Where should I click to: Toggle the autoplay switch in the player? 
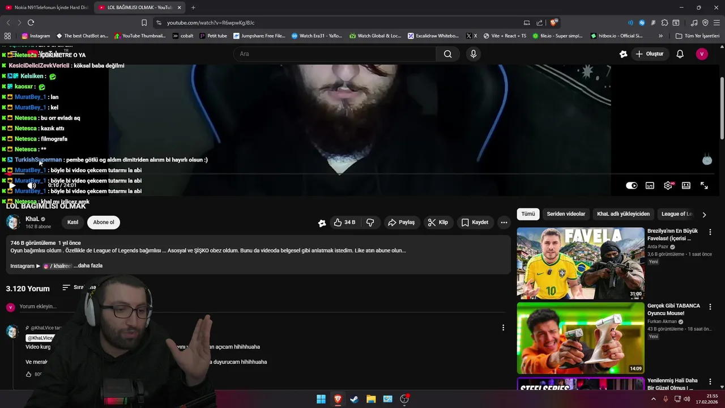(x=632, y=185)
